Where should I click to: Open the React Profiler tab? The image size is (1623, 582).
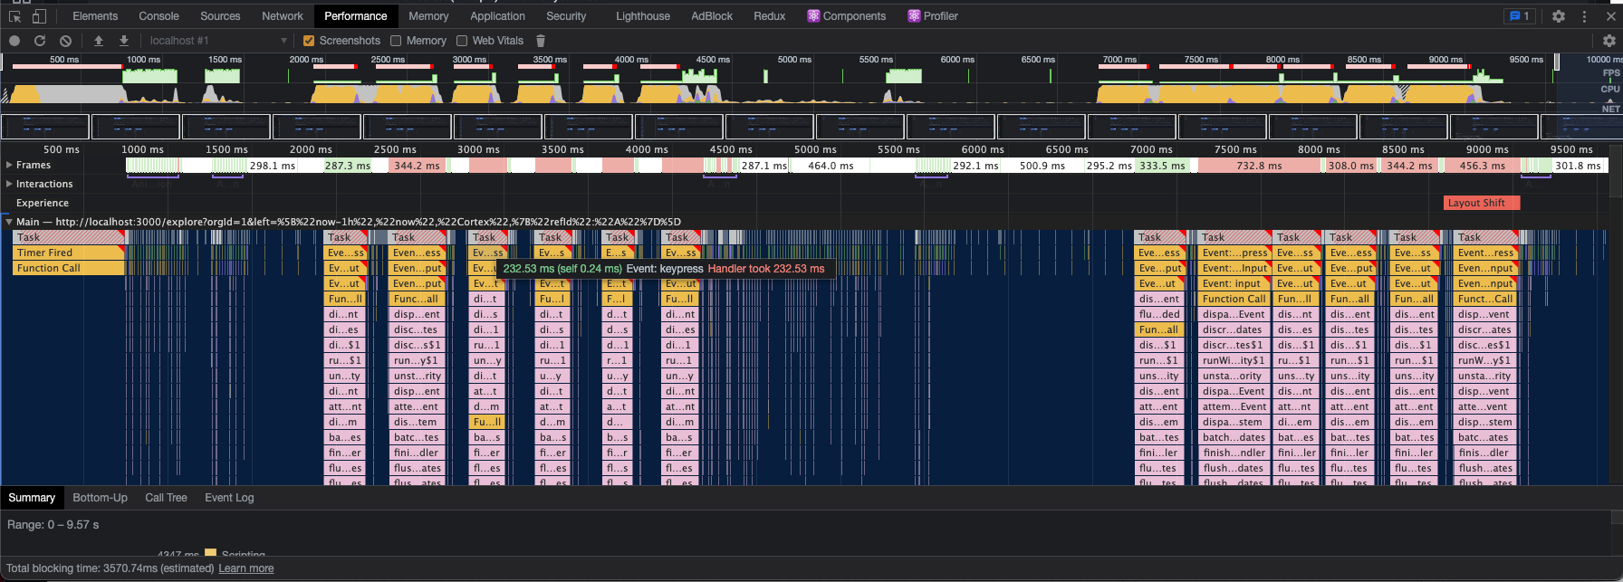[933, 16]
